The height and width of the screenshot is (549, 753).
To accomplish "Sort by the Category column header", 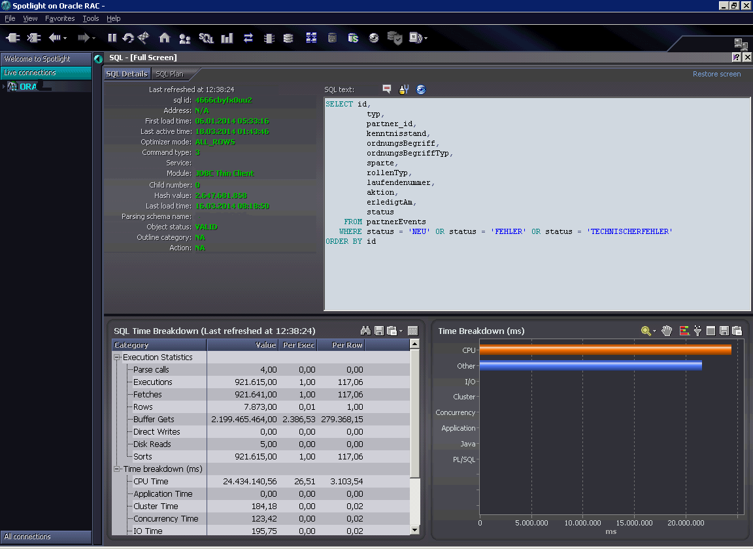I will [159, 345].
